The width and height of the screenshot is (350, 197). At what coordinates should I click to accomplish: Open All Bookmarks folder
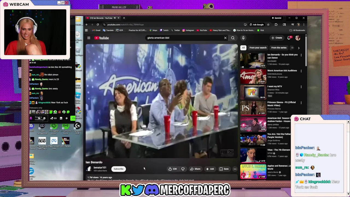coord(297,30)
